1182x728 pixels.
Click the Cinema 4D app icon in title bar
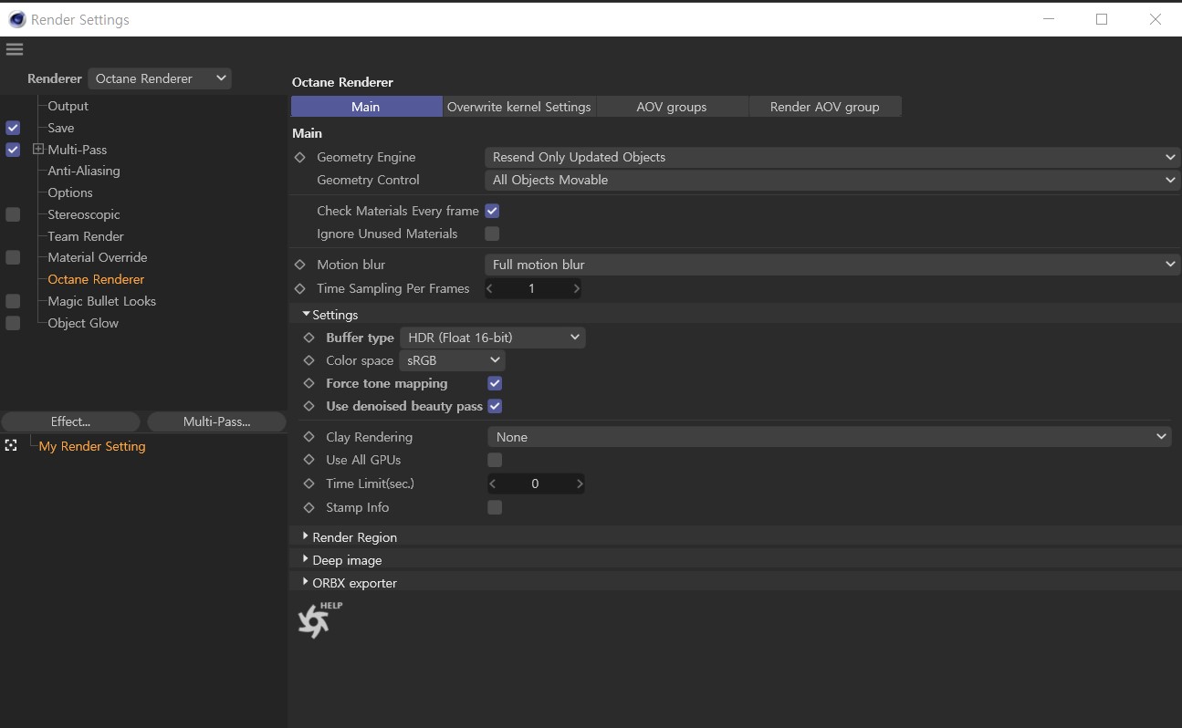(x=16, y=19)
